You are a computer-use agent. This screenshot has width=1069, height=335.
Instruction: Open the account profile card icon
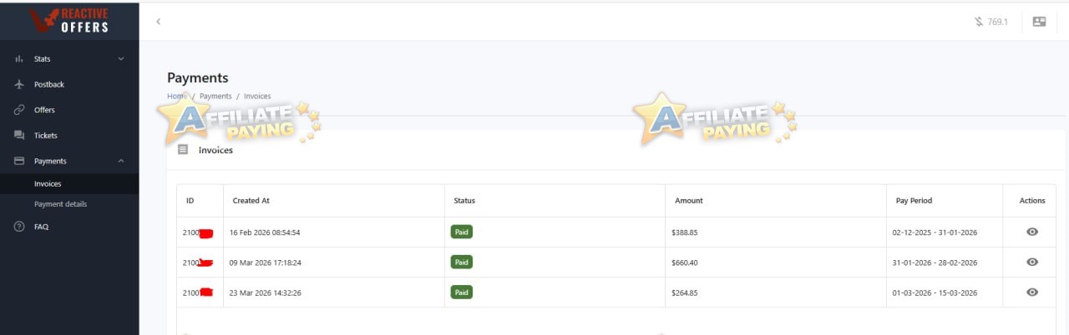pos(1039,22)
